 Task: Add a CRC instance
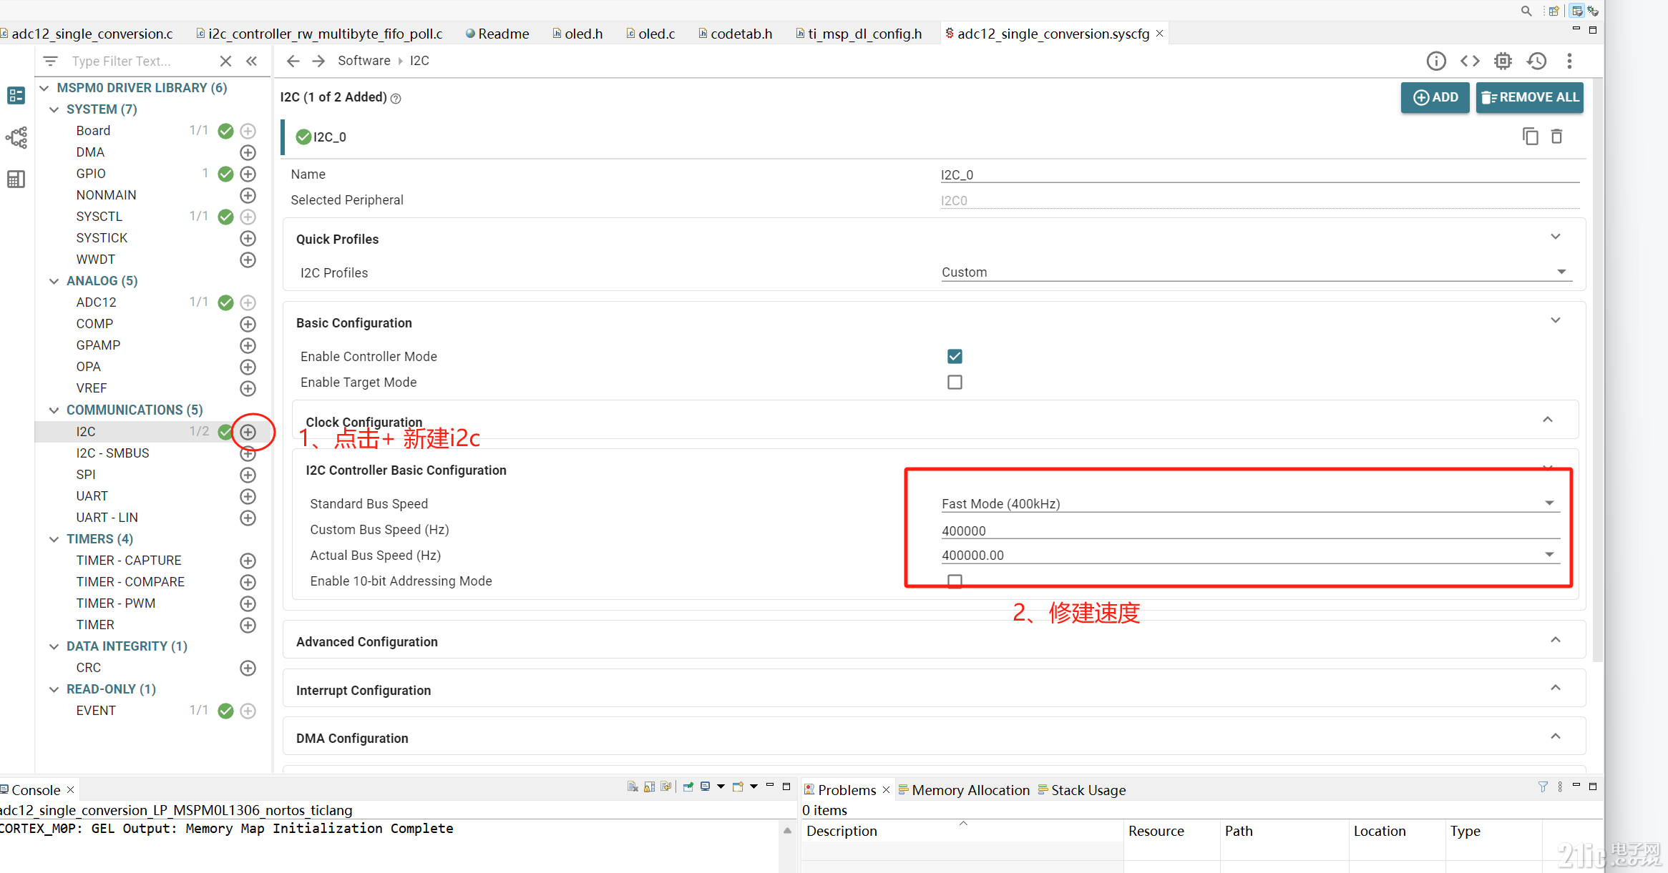pyautogui.click(x=248, y=668)
